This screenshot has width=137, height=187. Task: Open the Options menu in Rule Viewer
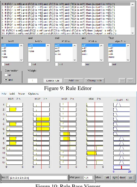33,93
